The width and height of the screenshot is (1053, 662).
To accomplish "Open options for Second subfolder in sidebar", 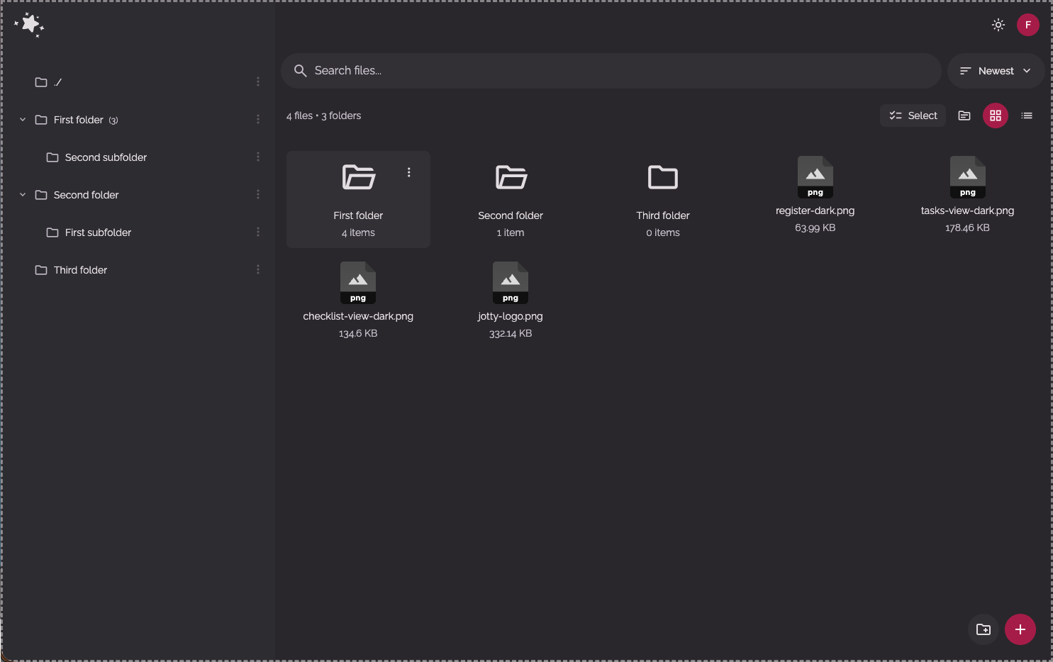I will coord(258,157).
